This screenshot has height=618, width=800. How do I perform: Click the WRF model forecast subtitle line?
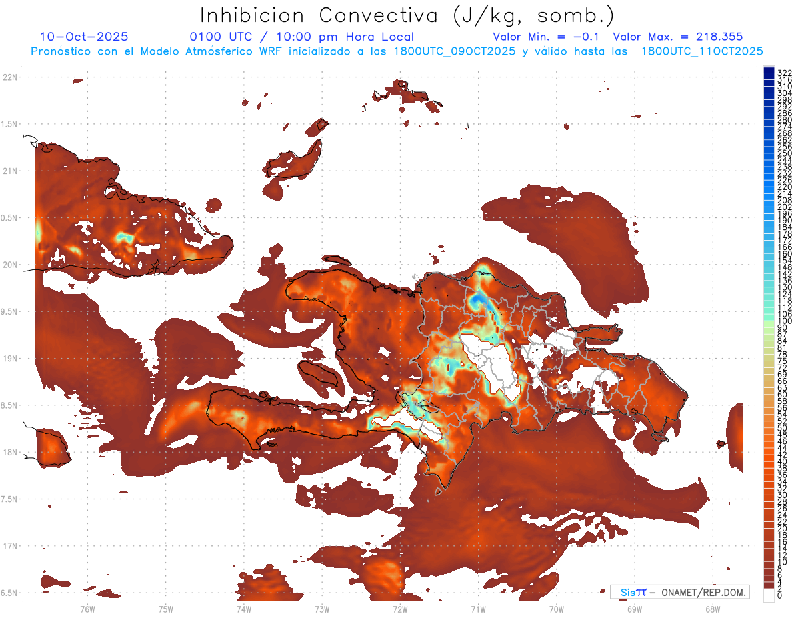[397, 51]
